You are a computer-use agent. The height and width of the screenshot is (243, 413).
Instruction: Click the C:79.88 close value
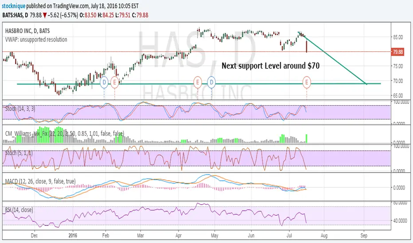tap(140, 15)
